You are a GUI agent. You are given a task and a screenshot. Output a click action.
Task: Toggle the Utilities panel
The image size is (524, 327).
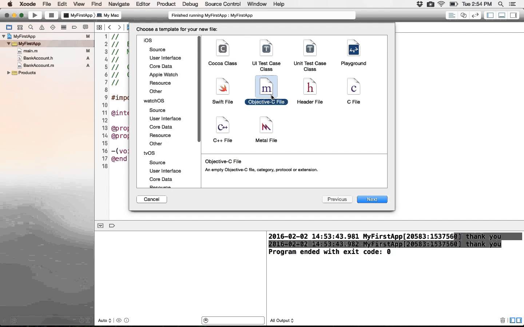(x=513, y=15)
